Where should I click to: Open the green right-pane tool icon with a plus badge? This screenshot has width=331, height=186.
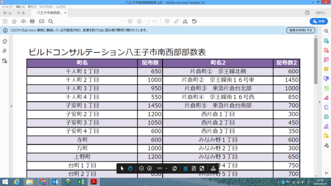tap(326, 41)
